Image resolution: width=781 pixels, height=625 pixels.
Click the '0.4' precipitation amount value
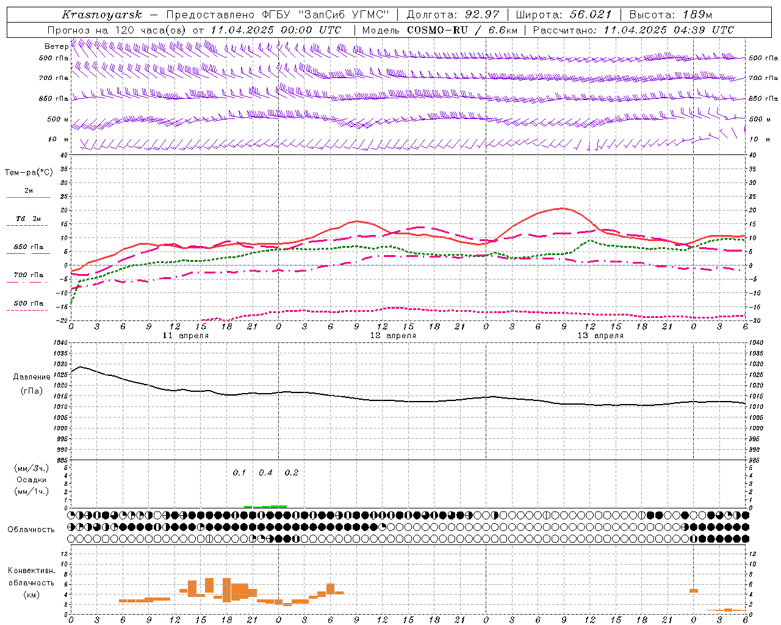click(265, 473)
